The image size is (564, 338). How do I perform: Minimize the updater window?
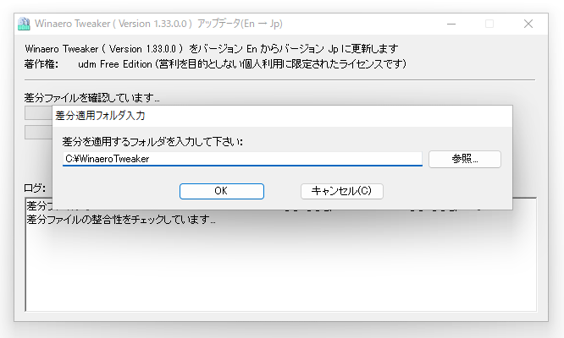(451, 24)
